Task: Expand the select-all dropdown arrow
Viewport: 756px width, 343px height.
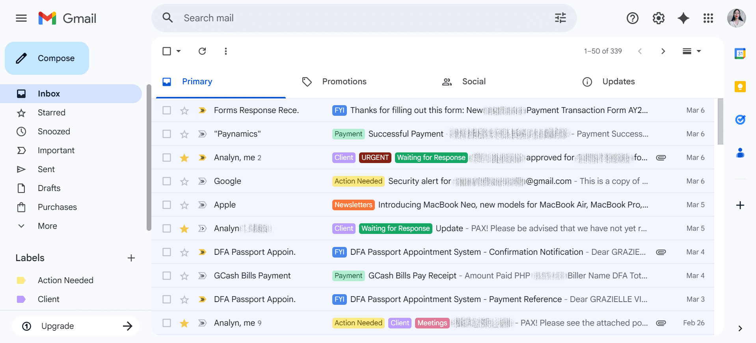Action: coord(179,51)
